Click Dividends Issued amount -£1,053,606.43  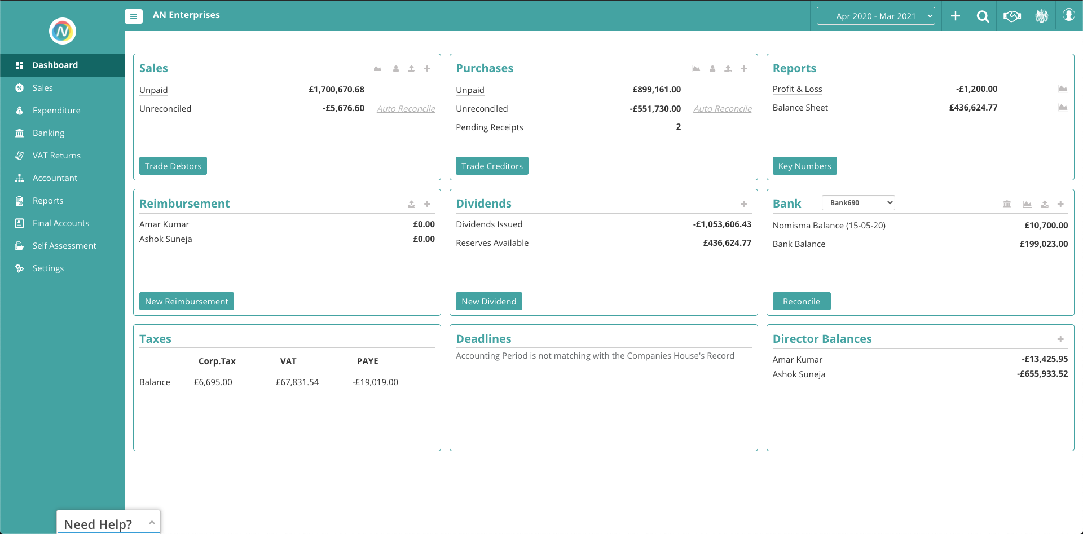pyautogui.click(x=722, y=224)
